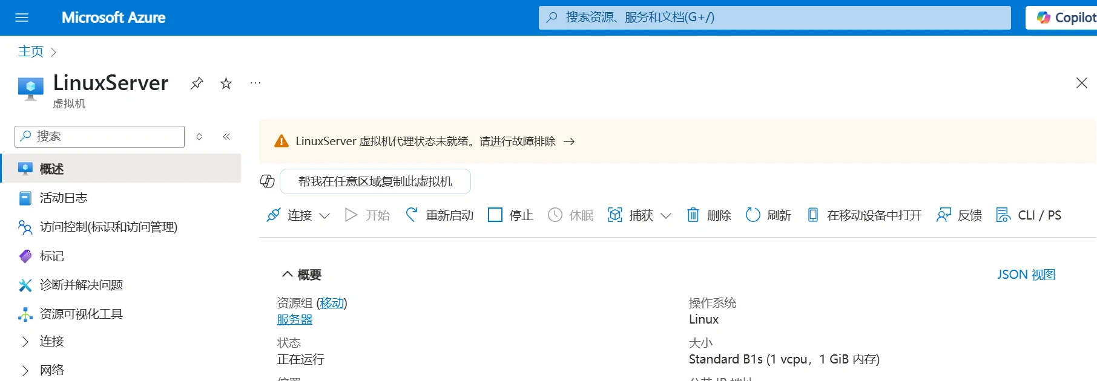
Task: Open the Azure portal hamburger menu
Action: tap(22, 18)
